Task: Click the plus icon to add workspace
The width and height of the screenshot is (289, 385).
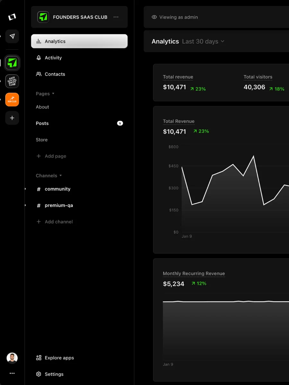Action: 12,118
